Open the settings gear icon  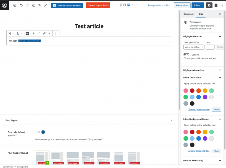pyautogui.click(x=209, y=5)
